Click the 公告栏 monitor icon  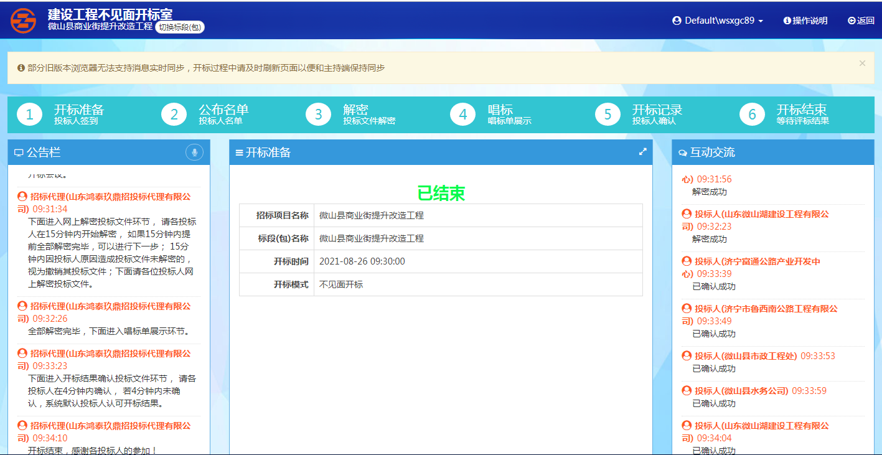tap(19, 153)
